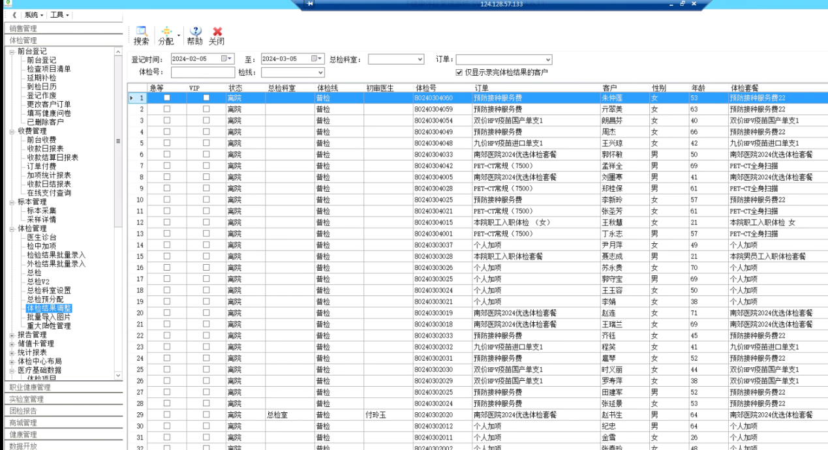Collapse the 前台登记 tree group
The height and width of the screenshot is (450, 828).
tap(12, 51)
